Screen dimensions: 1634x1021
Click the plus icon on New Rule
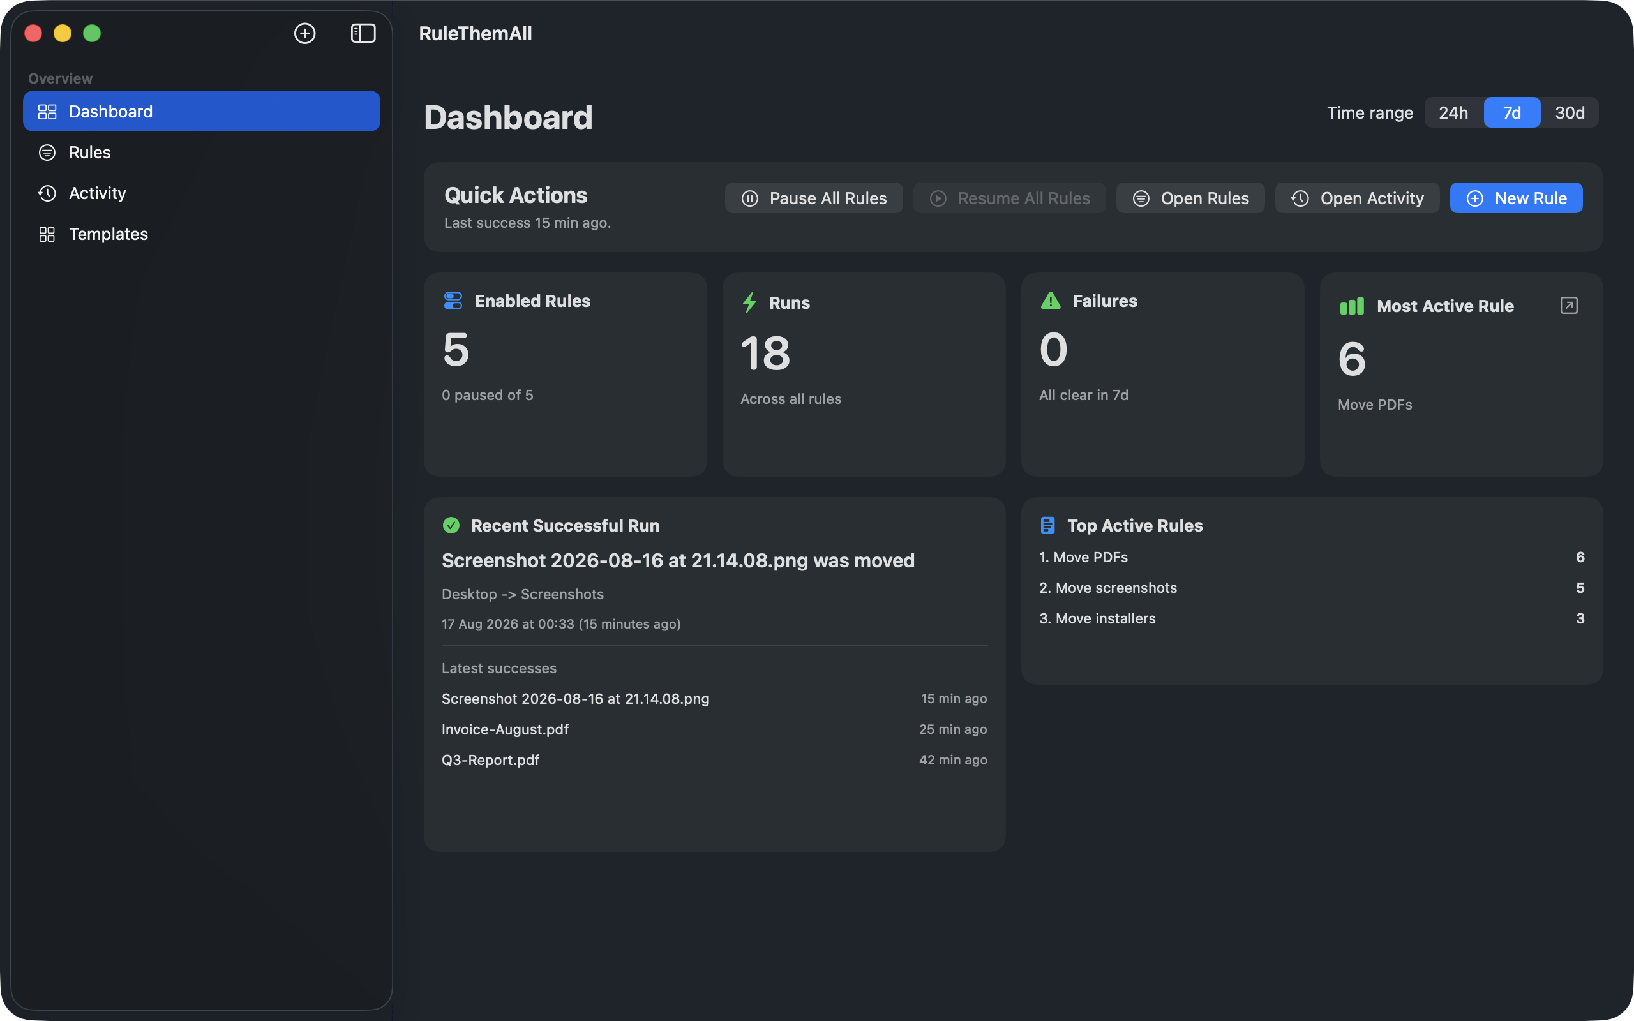(1474, 198)
